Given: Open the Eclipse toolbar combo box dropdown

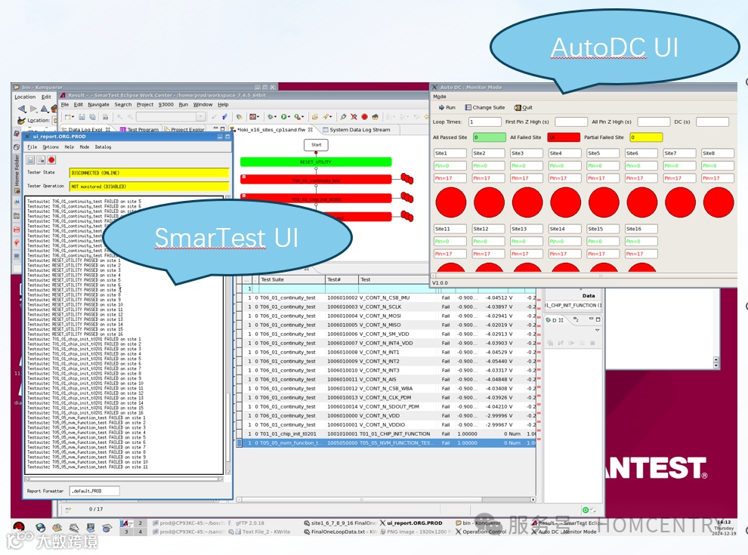Looking at the screenshot, I should 201,117.
